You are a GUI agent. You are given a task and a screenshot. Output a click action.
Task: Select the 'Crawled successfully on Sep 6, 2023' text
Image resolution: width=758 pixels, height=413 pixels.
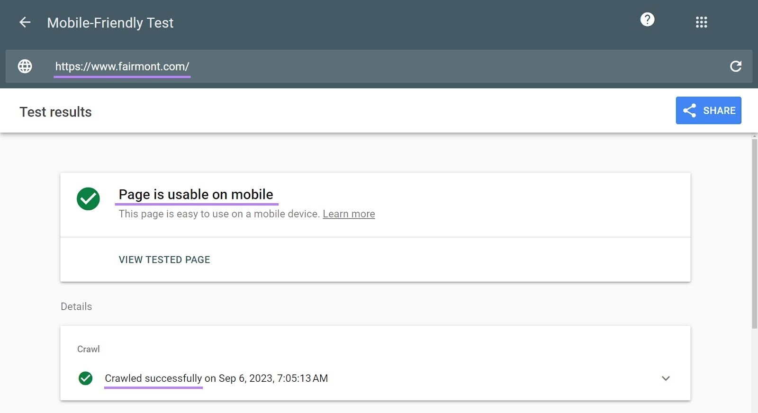(x=216, y=378)
